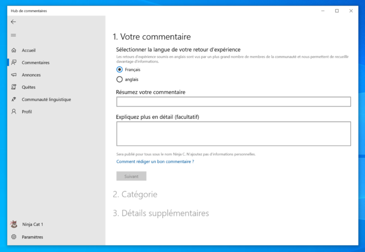
Task: Expand the 2. Catégorie section
Action: coord(135,194)
